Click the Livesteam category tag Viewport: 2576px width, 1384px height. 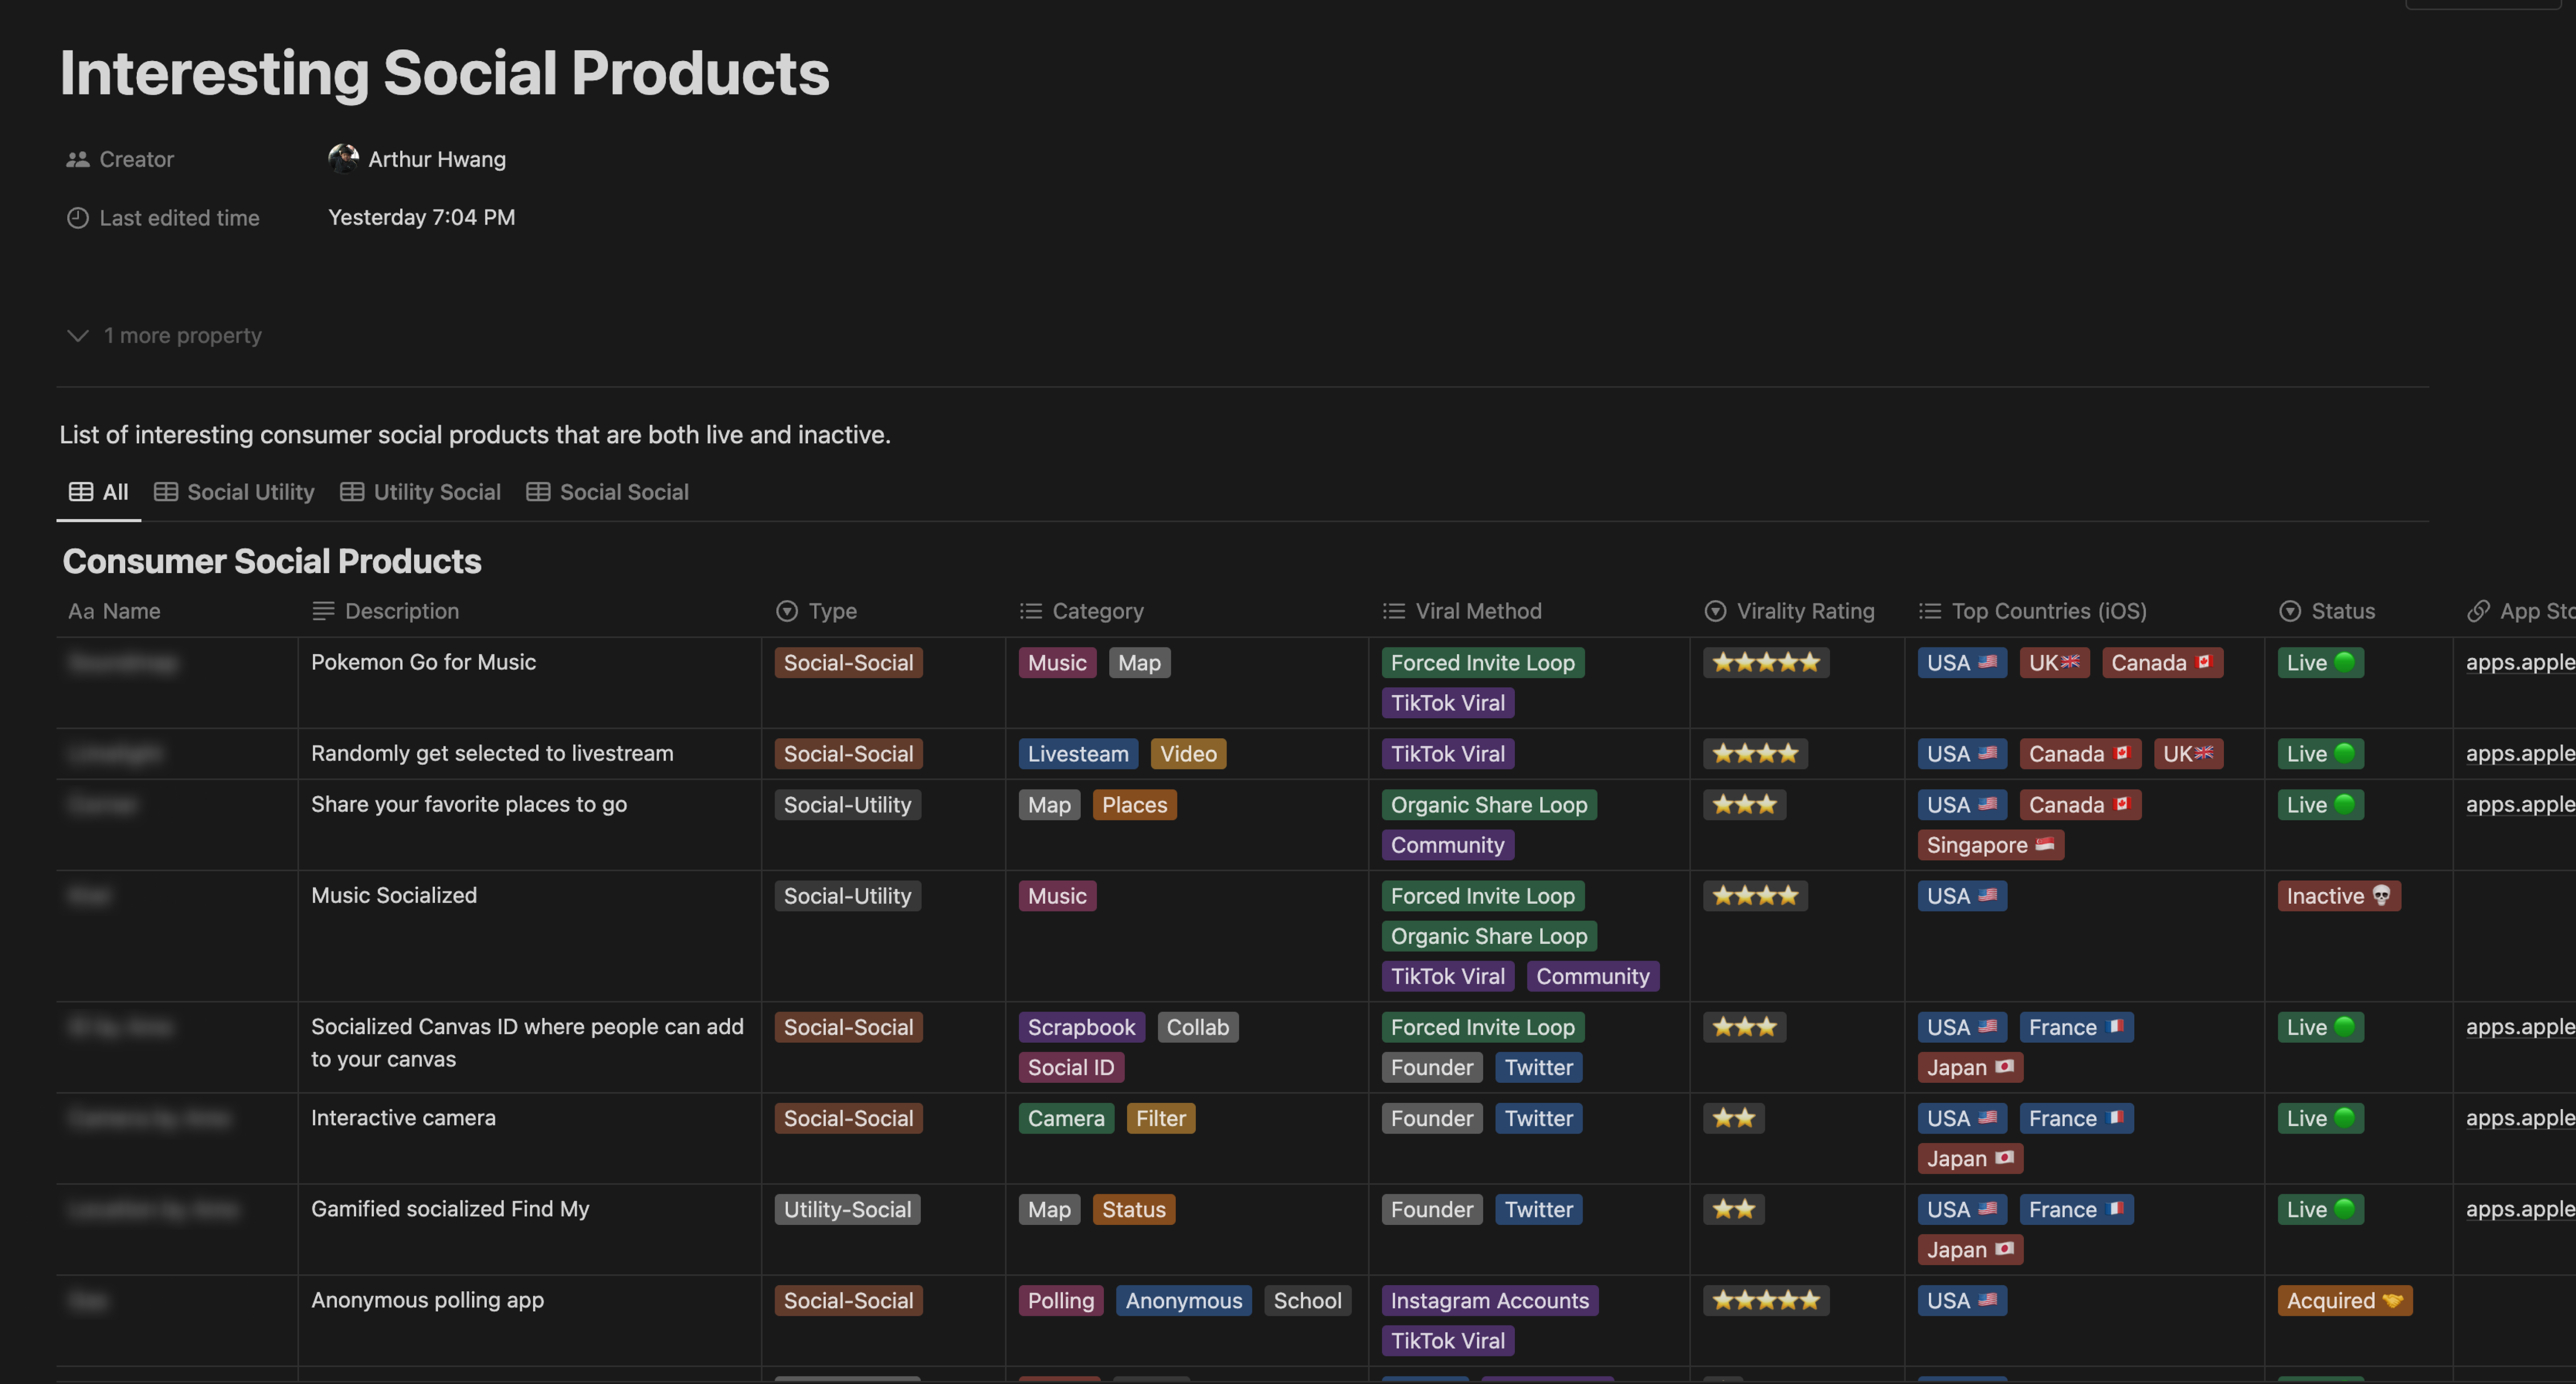coord(1077,753)
